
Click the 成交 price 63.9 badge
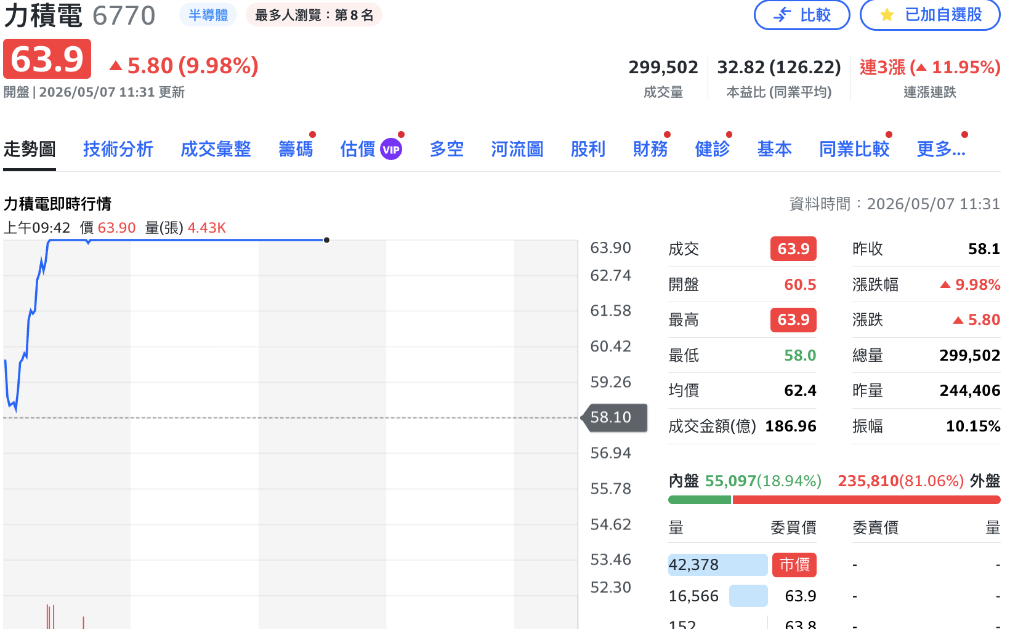[x=793, y=249]
